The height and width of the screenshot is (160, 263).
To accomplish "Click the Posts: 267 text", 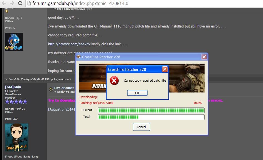I will [11, 119].
